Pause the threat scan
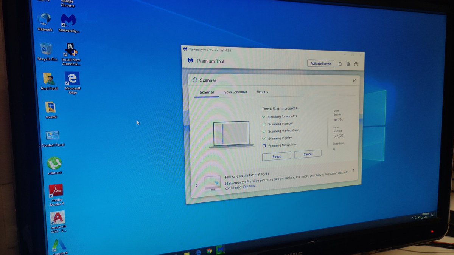This screenshot has height=255, width=454. [x=277, y=156]
